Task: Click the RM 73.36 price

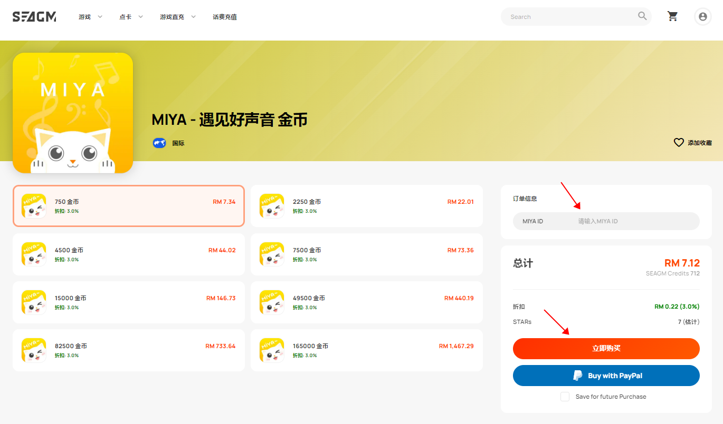Action: pos(461,250)
